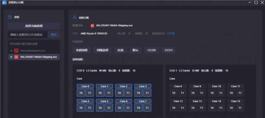Image resolution: width=265 pixels, height=118 pixels.
Task: Deselect thread T1 of Core 7
Action: [x=147, y=108]
